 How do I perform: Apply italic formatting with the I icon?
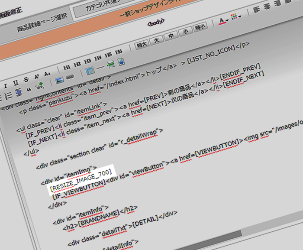[5, 86]
